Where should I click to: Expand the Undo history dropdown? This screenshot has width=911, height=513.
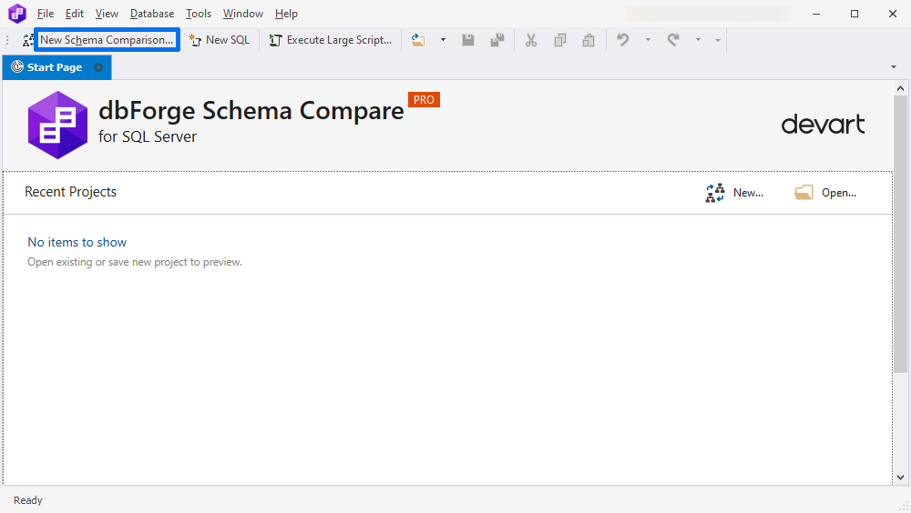tap(648, 40)
